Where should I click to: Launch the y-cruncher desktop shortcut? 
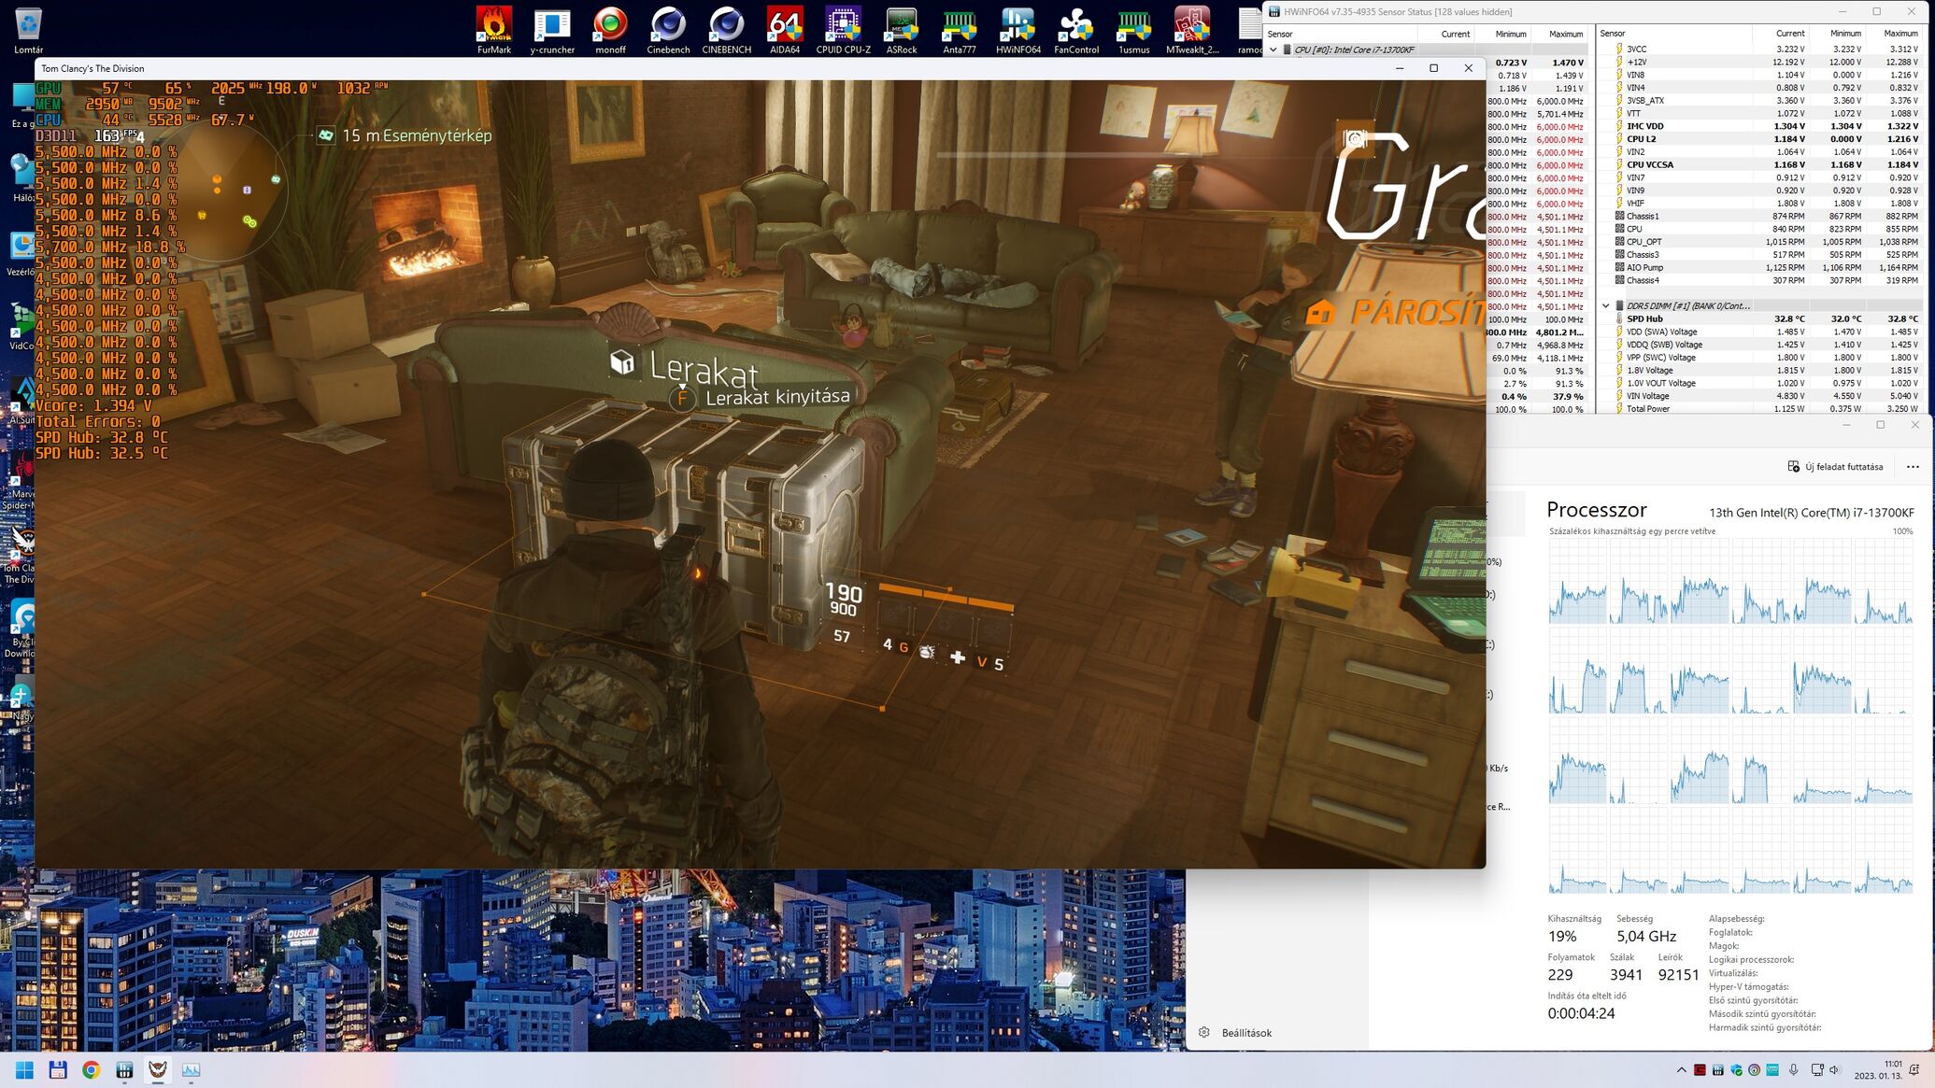pyautogui.click(x=552, y=30)
